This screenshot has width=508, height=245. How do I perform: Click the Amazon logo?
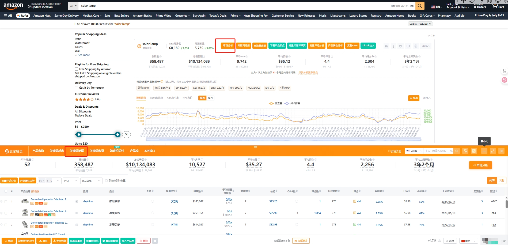point(13,6)
